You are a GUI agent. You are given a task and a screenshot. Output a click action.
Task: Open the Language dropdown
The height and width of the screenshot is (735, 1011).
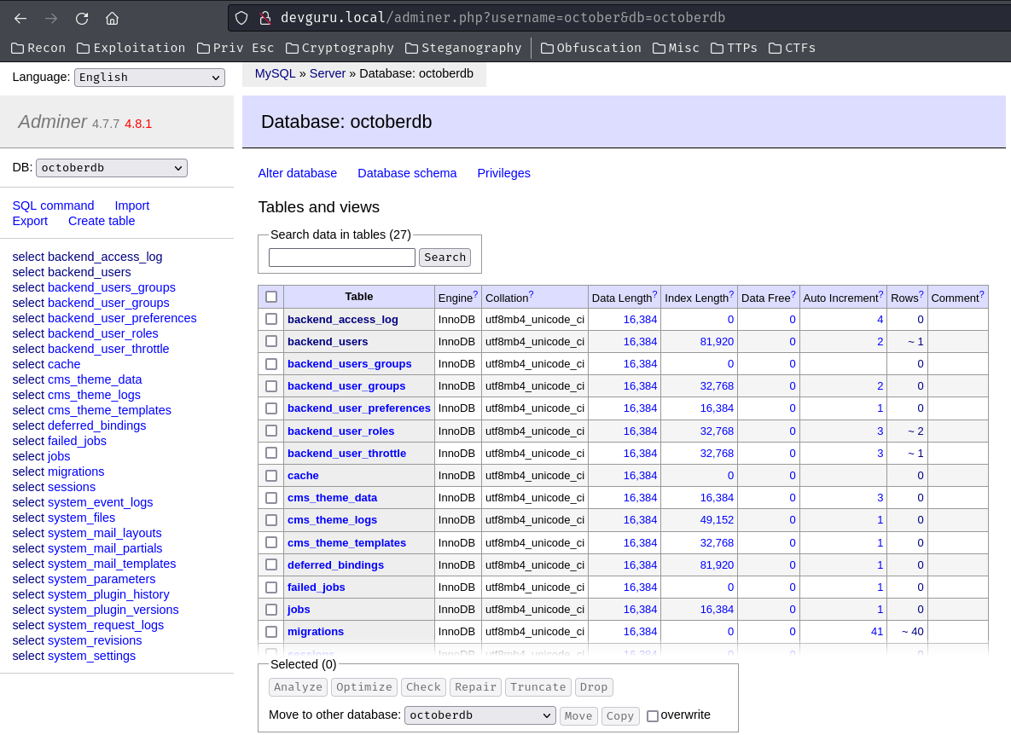[149, 78]
